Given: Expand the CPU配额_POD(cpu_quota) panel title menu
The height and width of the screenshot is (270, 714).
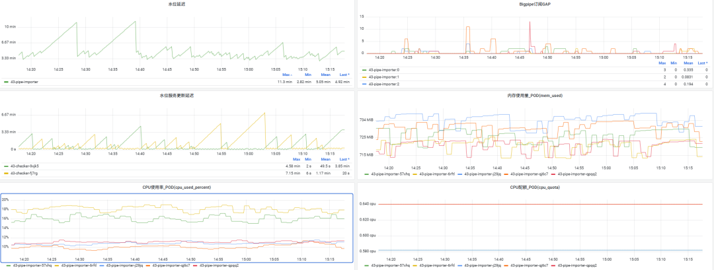Looking at the screenshot, I should tap(535, 187).
